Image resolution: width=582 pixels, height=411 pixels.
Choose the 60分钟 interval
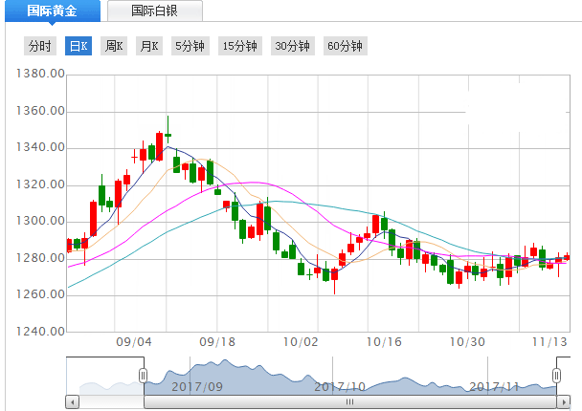pyautogui.click(x=345, y=46)
